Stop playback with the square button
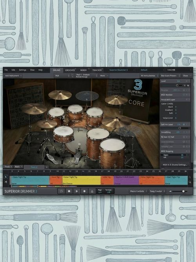This screenshot has width=196, height=262. point(69,191)
